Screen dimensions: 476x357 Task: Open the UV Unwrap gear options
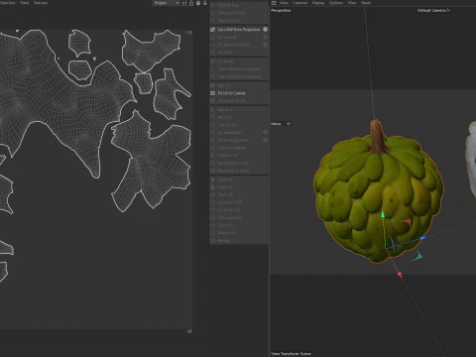(x=265, y=37)
